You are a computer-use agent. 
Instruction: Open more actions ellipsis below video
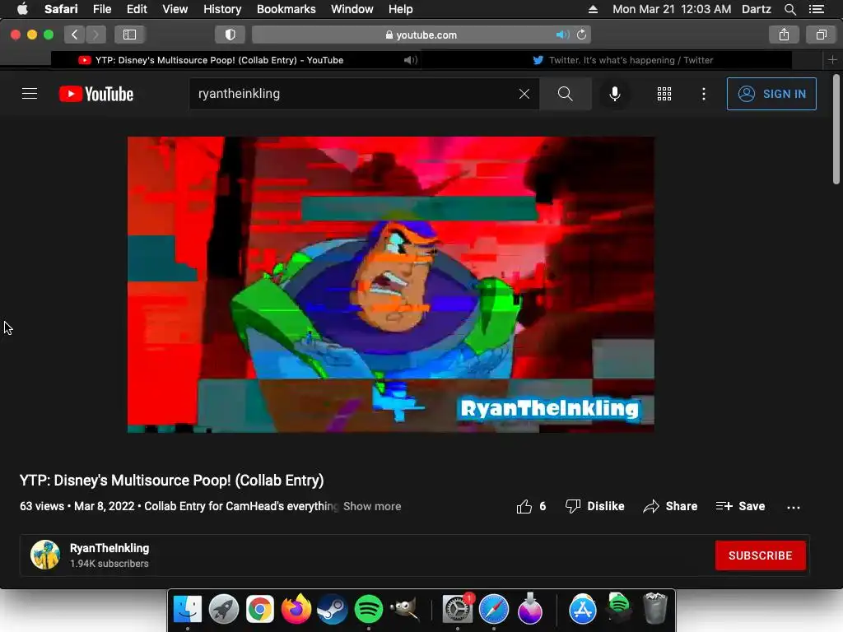(793, 507)
